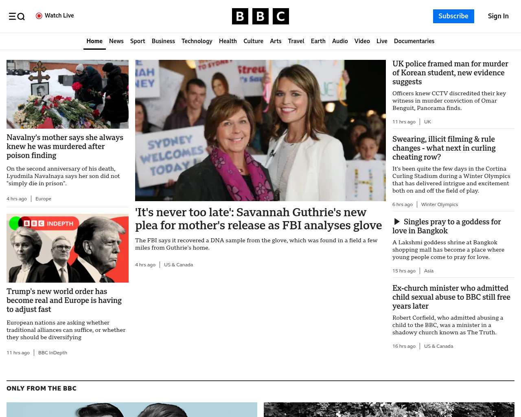Open the curling cheating row story

click(444, 148)
